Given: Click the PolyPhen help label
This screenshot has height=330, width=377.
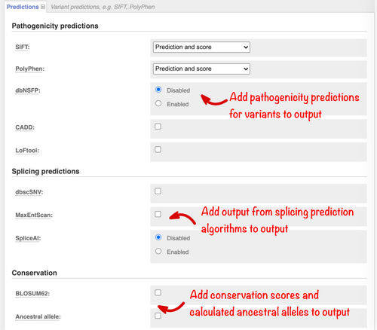Looking at the screenshot, I should pyautogui.click(x=29, y=69).
